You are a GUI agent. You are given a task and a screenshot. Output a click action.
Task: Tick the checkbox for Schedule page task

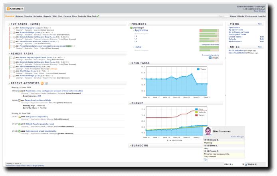[x=11, y=28]
